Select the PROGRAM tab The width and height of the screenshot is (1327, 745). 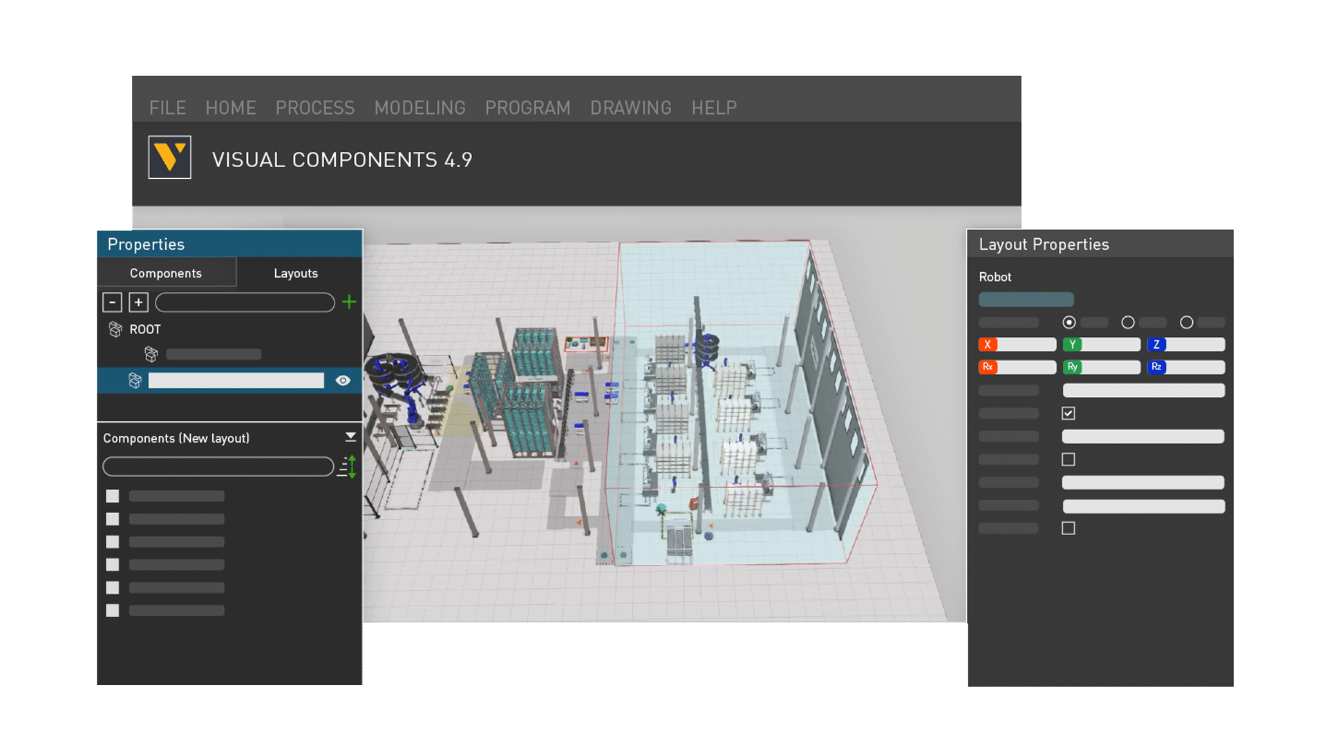point(527,108)
